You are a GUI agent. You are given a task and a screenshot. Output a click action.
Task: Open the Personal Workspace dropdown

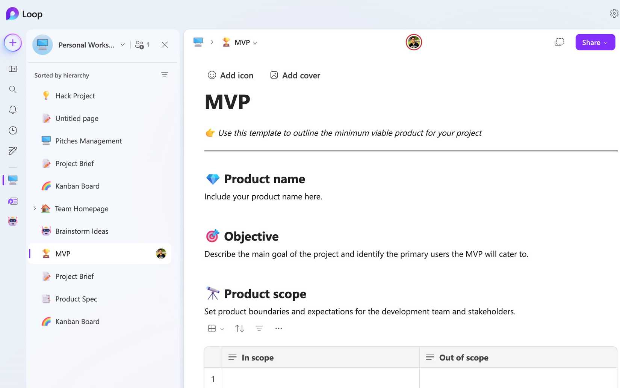(122, 44)
